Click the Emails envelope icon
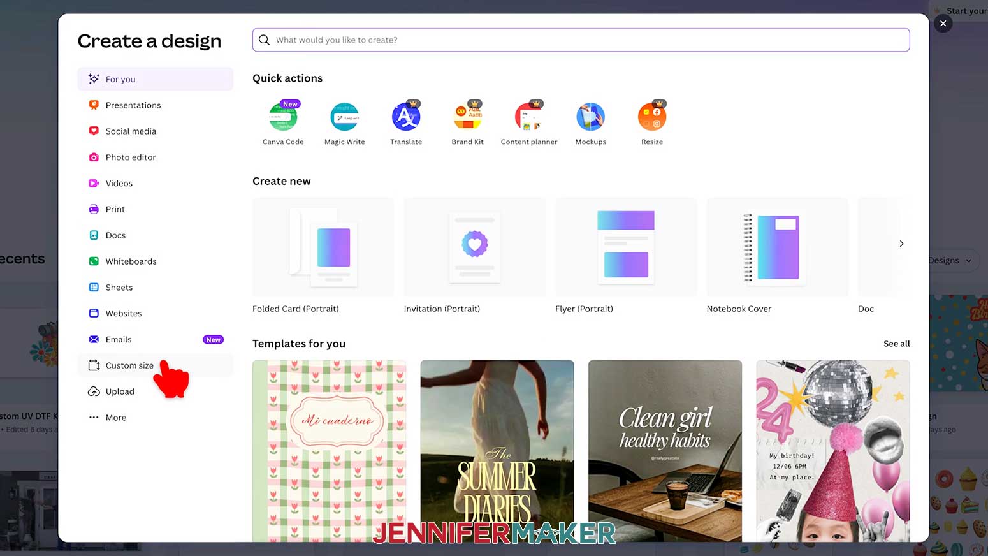 [94, 339]
